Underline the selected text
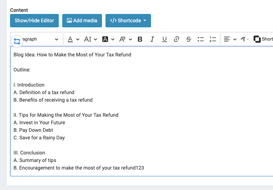This screenshot has width=273, height=190. click(x=164, y=39)
